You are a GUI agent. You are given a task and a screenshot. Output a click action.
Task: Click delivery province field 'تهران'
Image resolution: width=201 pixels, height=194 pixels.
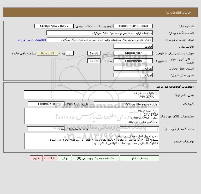tap(133, 68)
